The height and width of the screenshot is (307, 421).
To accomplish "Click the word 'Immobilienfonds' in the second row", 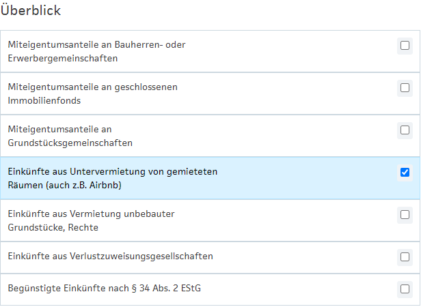I will tap(44, 101).
